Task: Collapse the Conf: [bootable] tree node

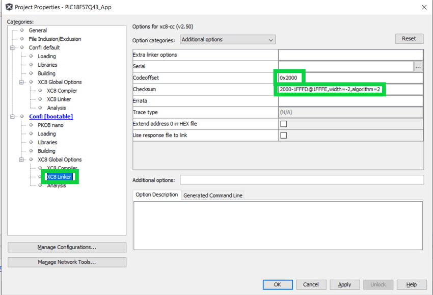Action: [13, 117]
